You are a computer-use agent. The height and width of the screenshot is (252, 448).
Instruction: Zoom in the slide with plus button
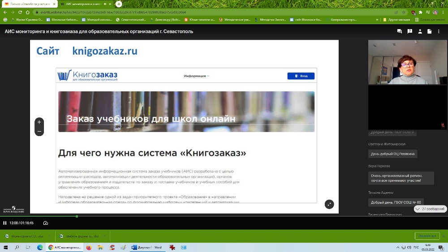[39, 122]
